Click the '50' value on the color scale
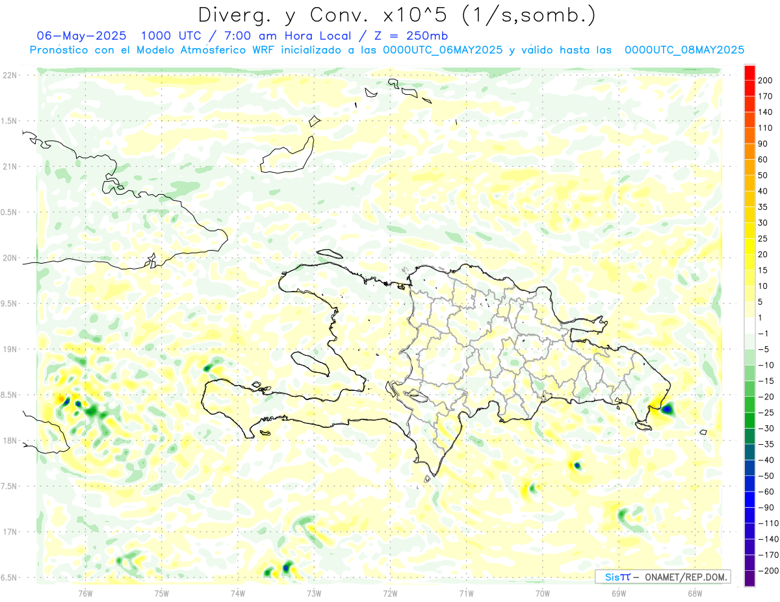This screenshot has width=780, height=602. coord(763,175)
